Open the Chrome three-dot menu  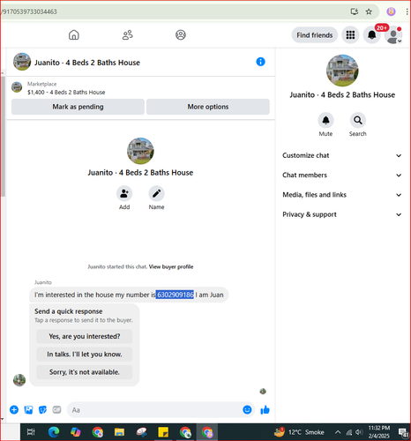click(407, 11)
